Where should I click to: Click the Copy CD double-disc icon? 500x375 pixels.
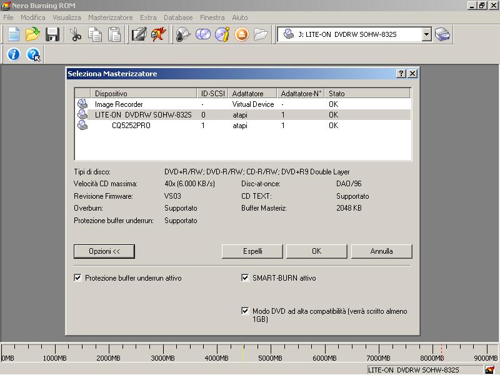tap(202, 34)
